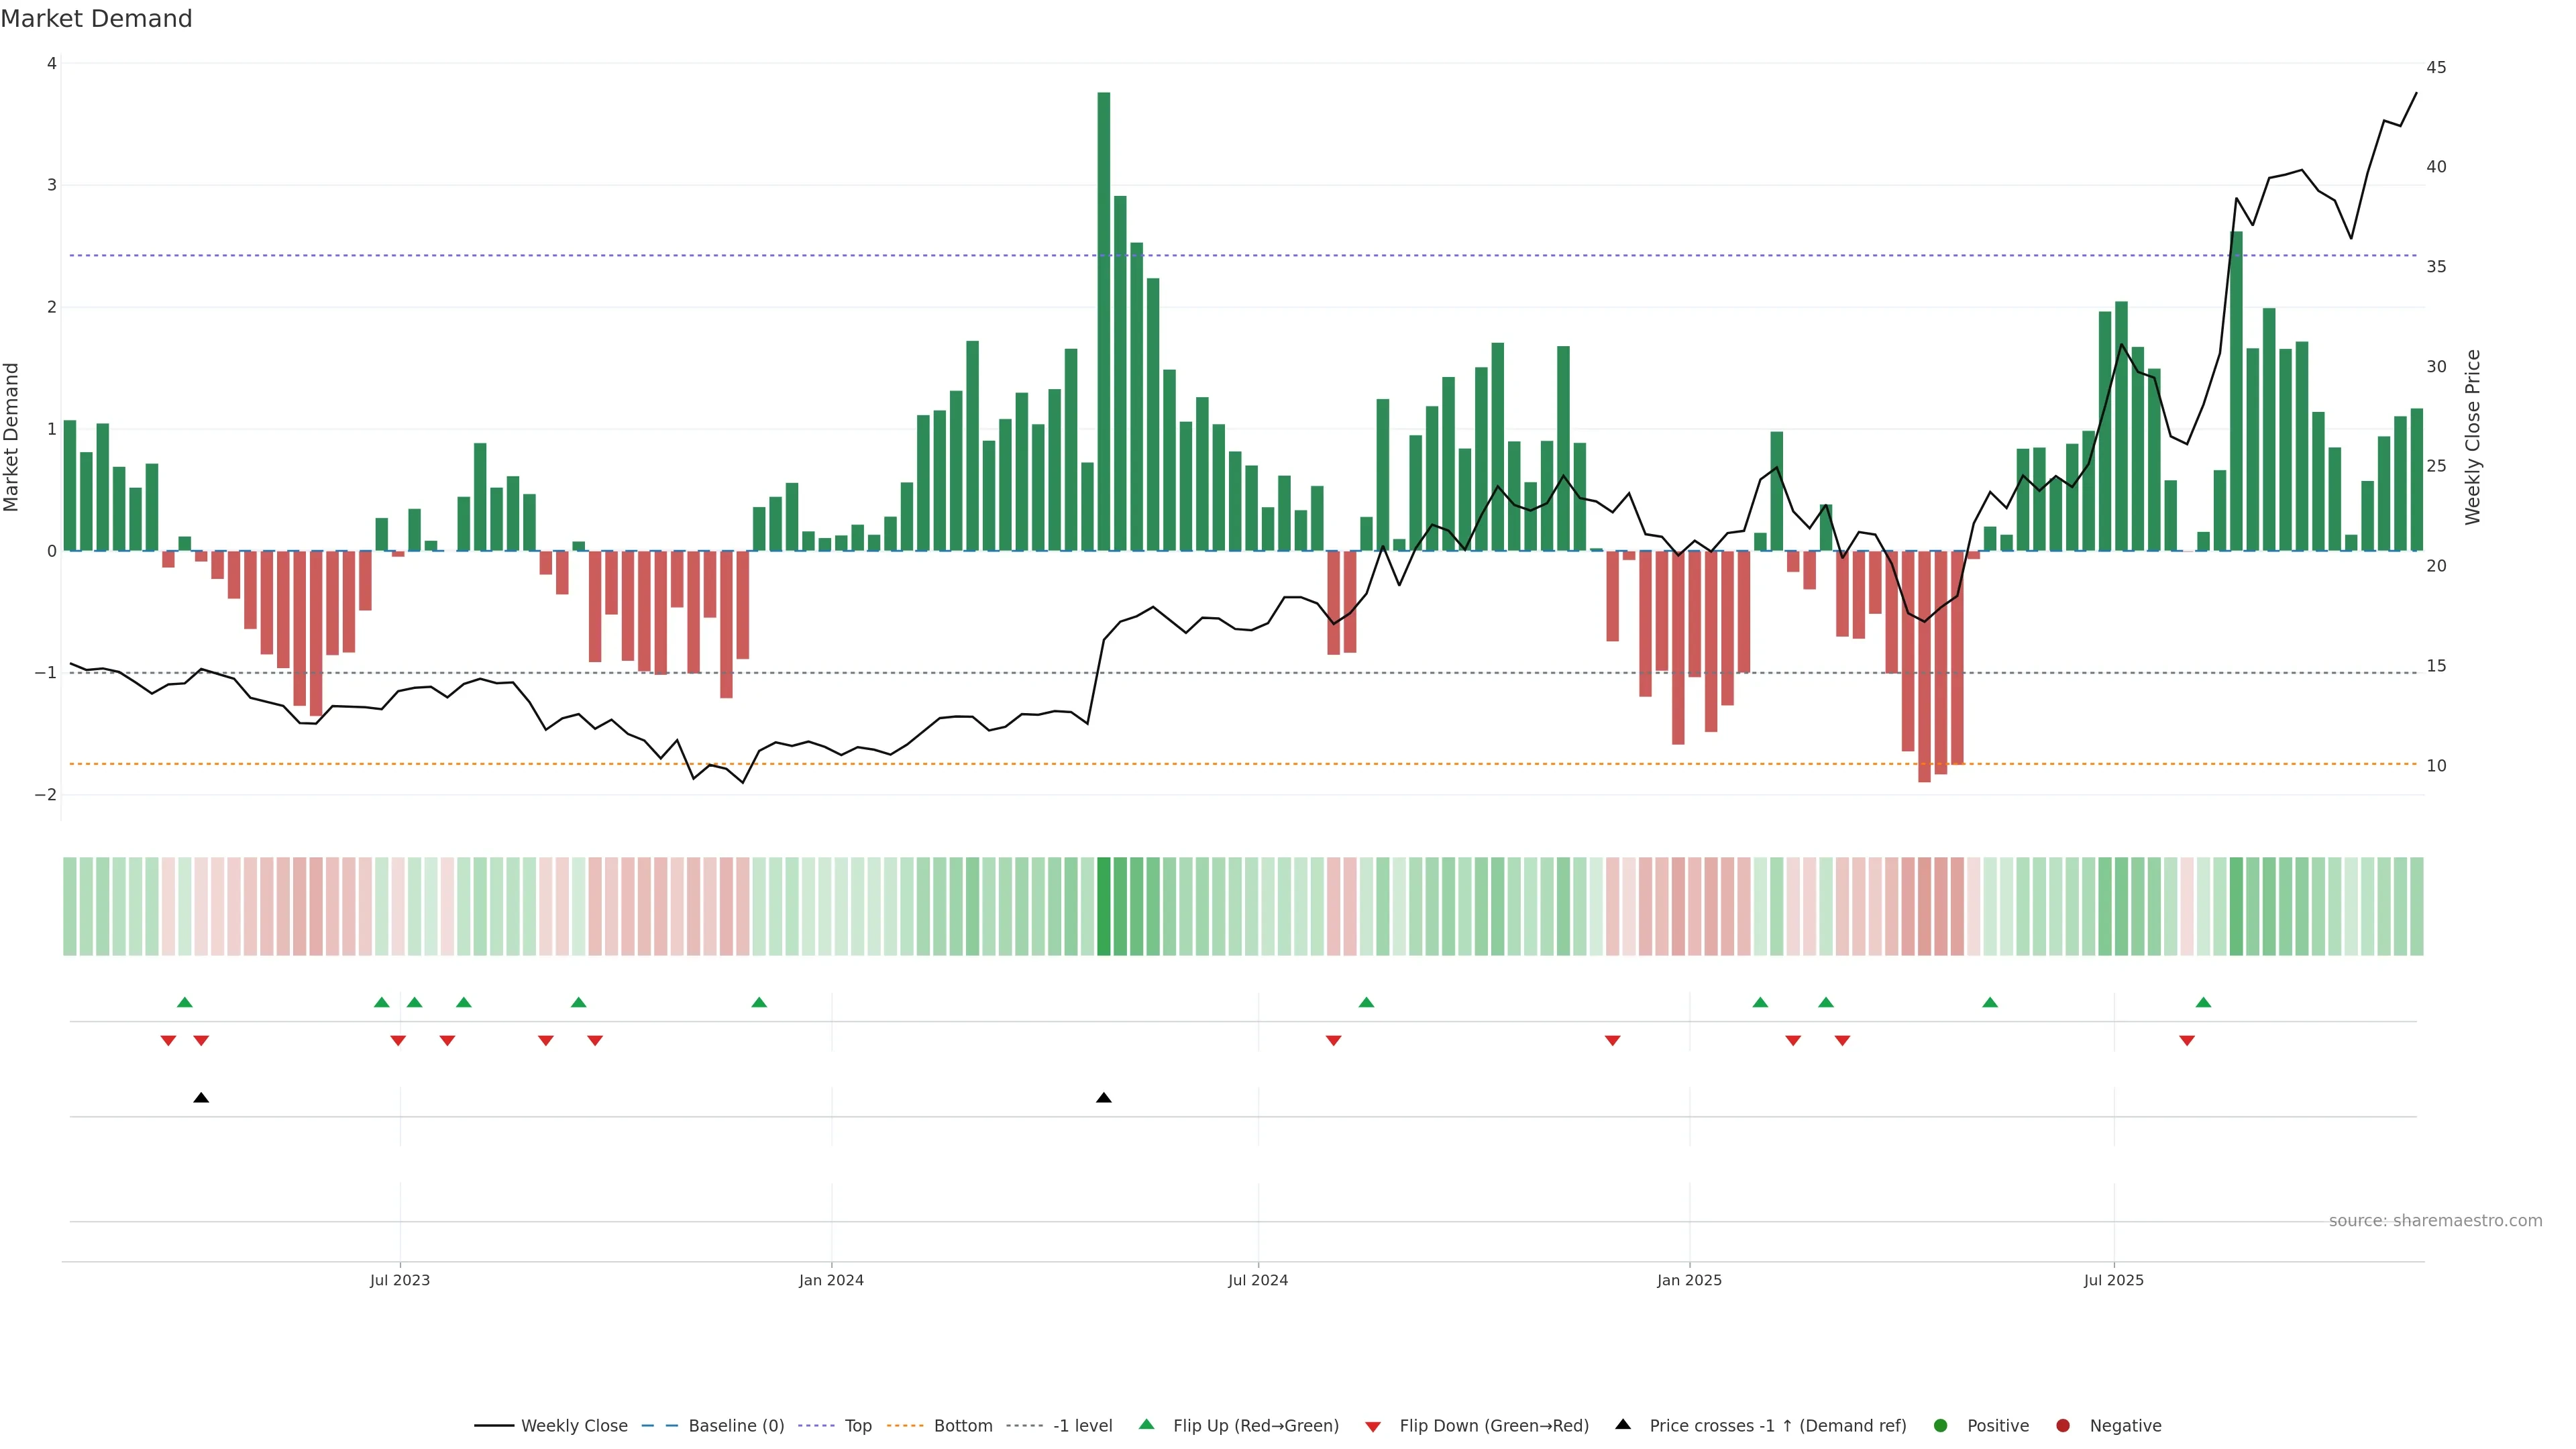
Task: Click the Weekly Close legend entry
Action: 573,1426
